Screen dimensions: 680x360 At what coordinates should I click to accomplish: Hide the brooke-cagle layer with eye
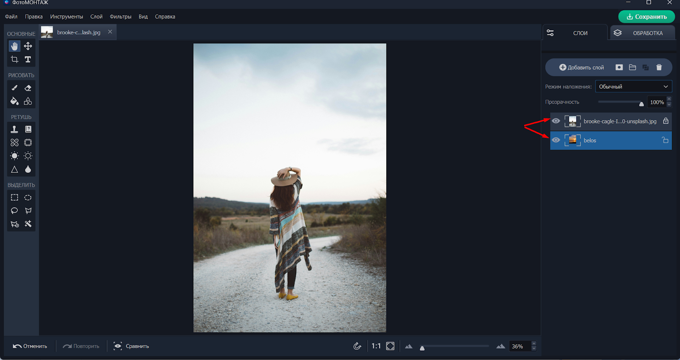556,121
